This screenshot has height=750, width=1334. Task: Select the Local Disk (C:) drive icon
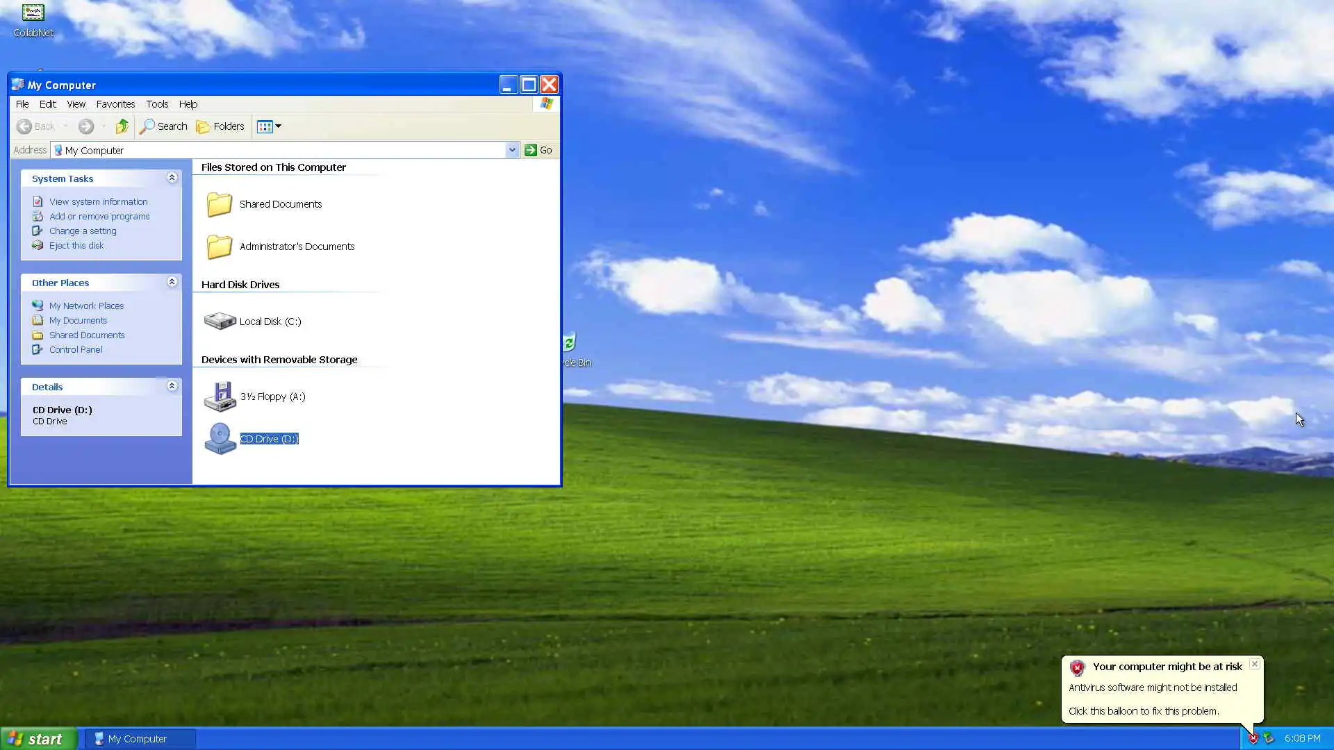coord(220,321)
